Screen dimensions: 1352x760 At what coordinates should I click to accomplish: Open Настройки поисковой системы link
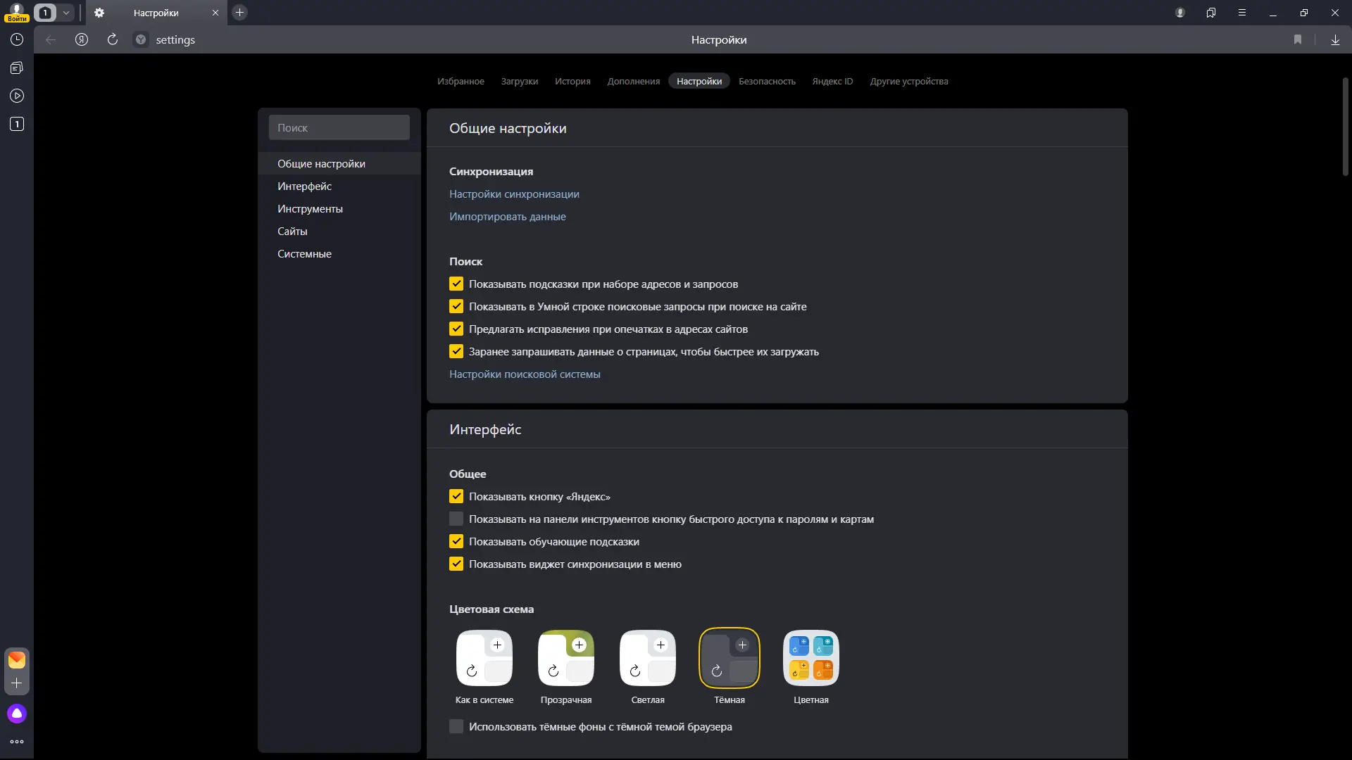tap(525, 374)
